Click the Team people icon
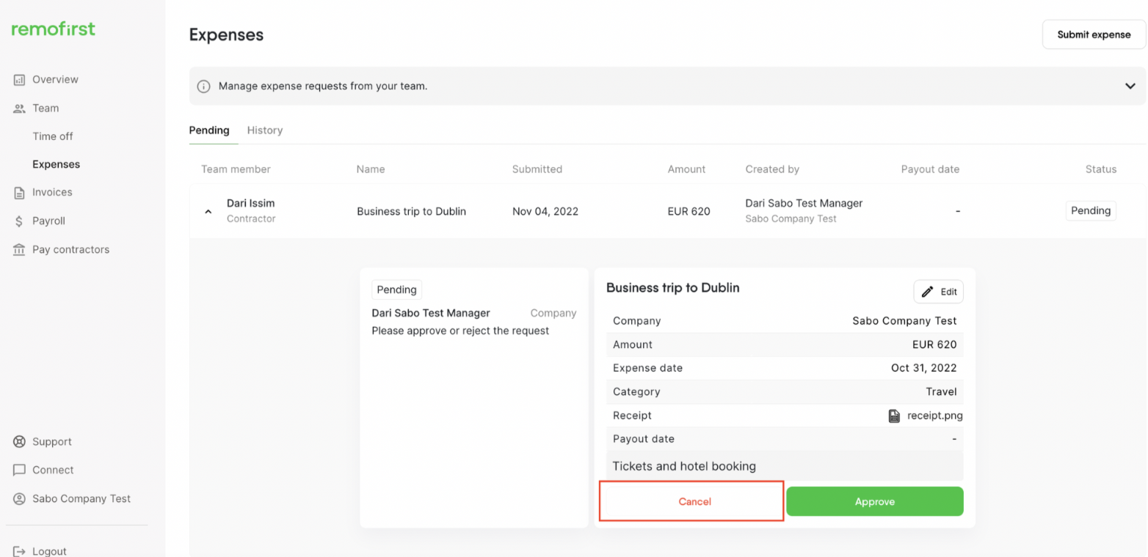 pos(20,108)
